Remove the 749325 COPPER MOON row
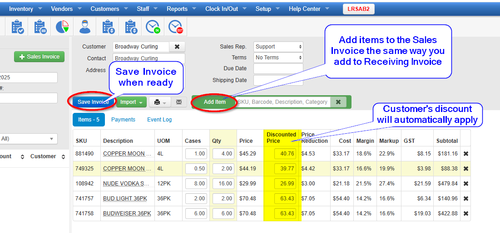The height and width of the screenshot is (233, 500). point(465,169)
